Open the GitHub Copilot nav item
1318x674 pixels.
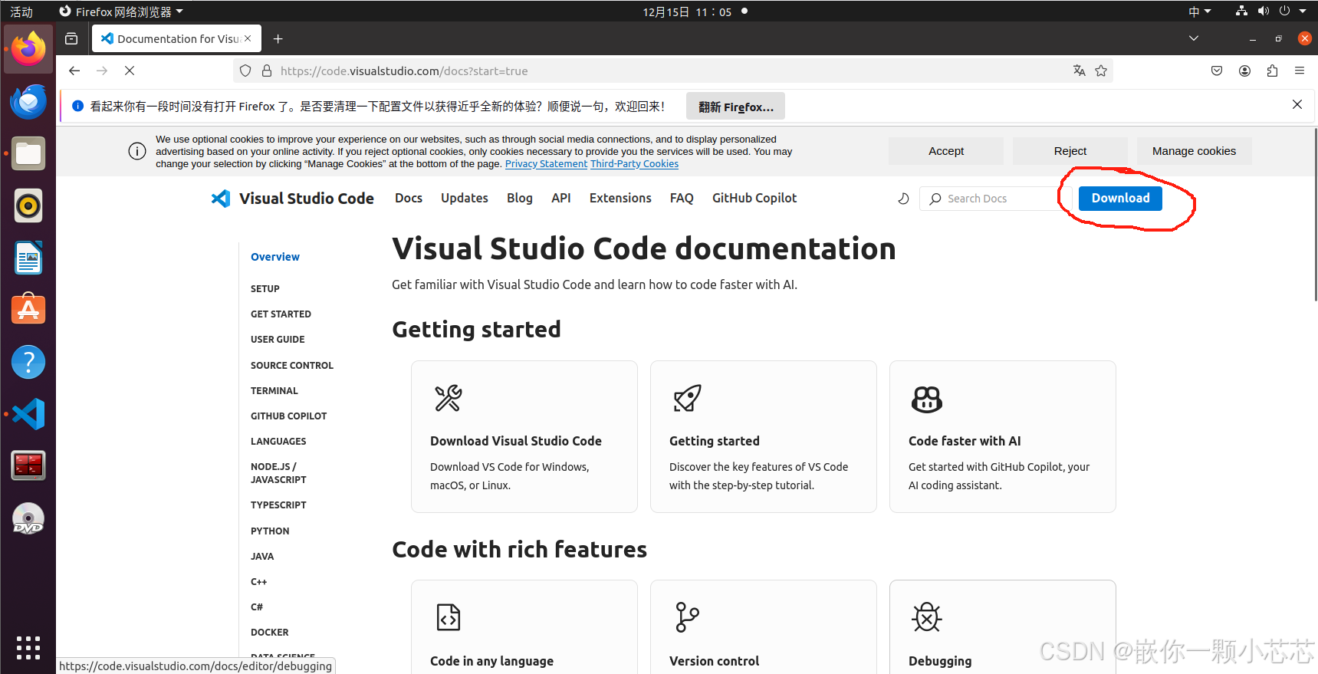click(754, 198)
